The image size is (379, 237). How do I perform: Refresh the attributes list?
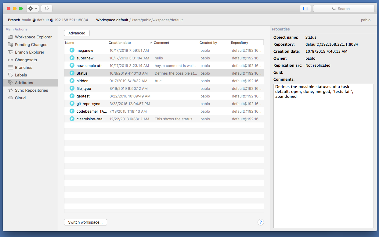tap(46, 8)
